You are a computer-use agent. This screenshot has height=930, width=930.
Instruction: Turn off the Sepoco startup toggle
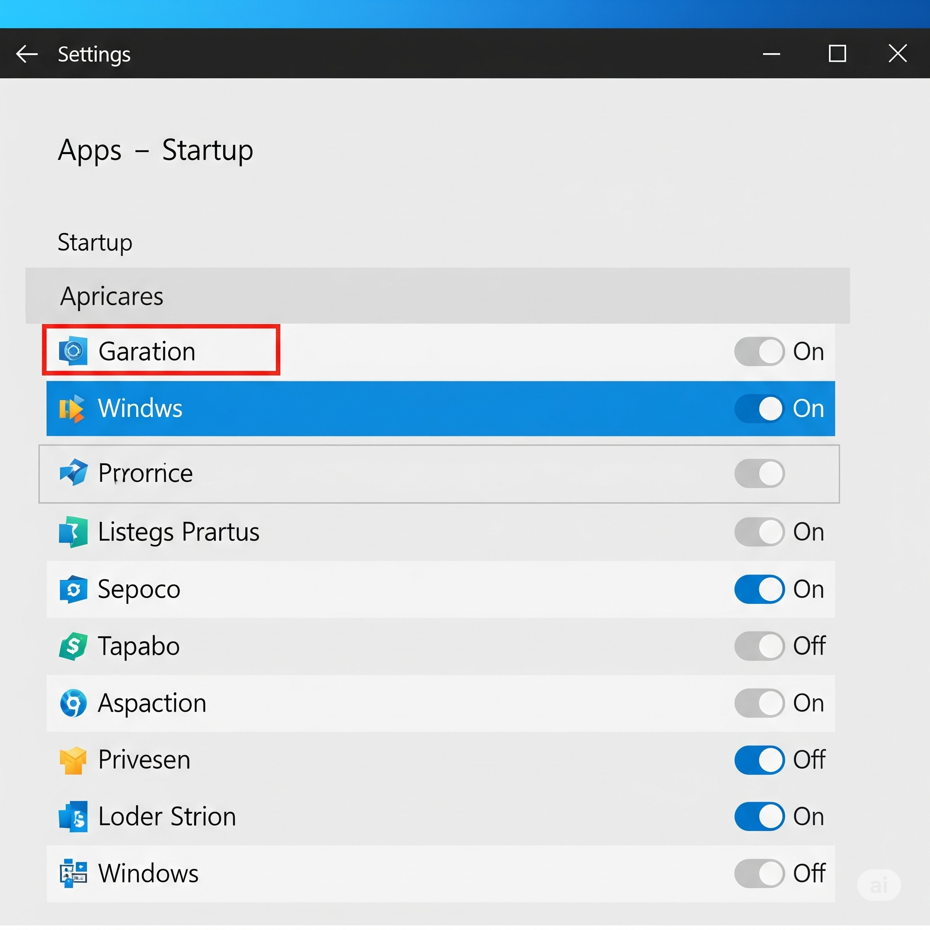coord(759,589)
